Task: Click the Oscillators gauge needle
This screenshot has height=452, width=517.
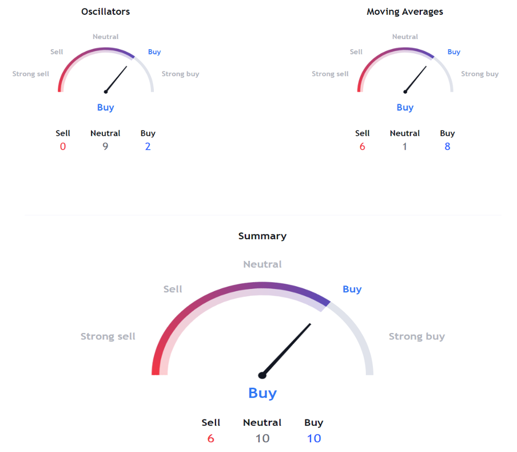Action: click(116, 79)
